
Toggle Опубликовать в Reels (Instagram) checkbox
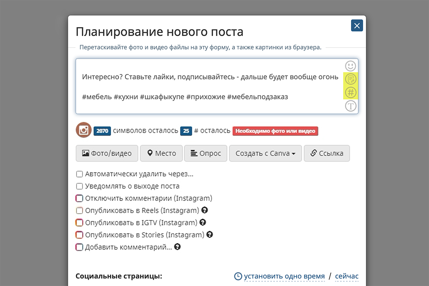click(79, 210)
